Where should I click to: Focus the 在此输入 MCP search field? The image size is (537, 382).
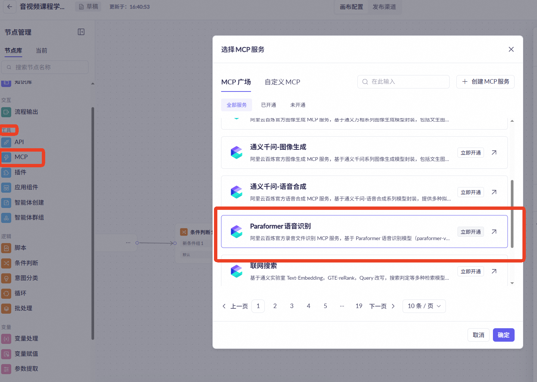pos(403,82)
